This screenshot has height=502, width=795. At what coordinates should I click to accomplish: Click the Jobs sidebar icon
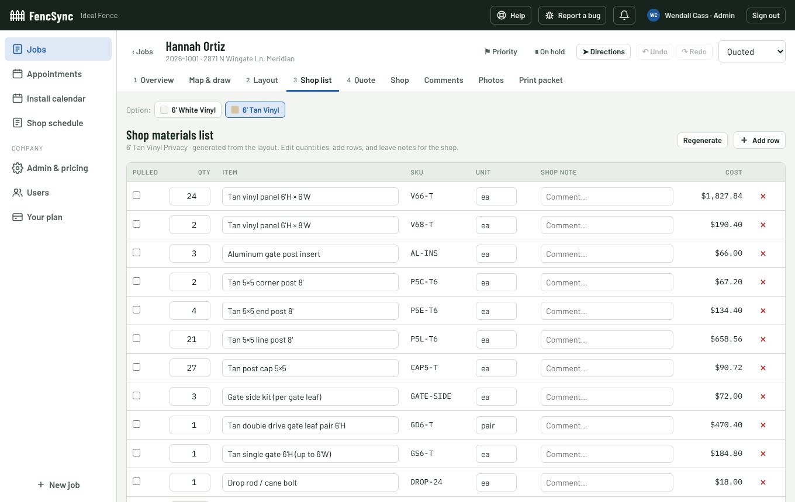click(18, 50)
